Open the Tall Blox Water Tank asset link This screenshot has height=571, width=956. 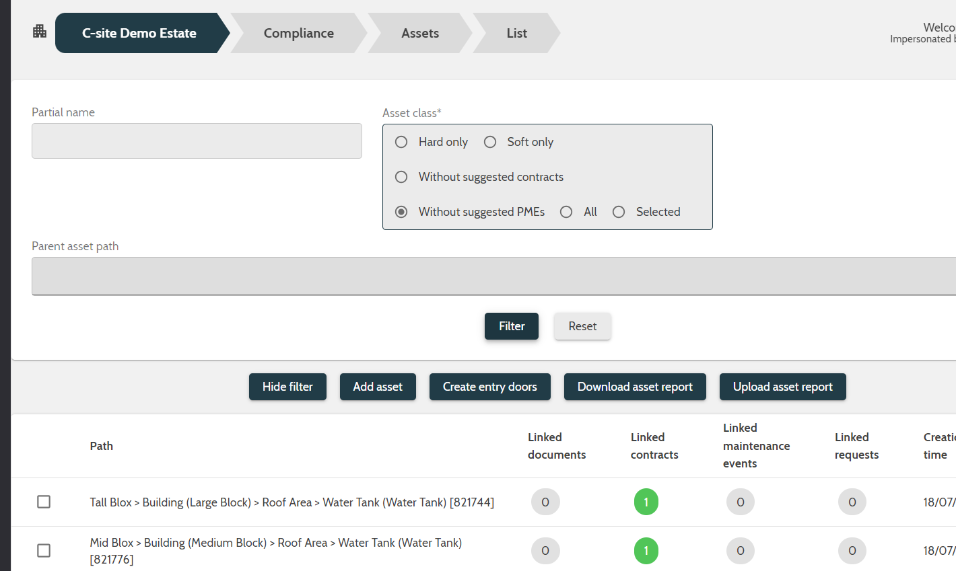(292, 502)
